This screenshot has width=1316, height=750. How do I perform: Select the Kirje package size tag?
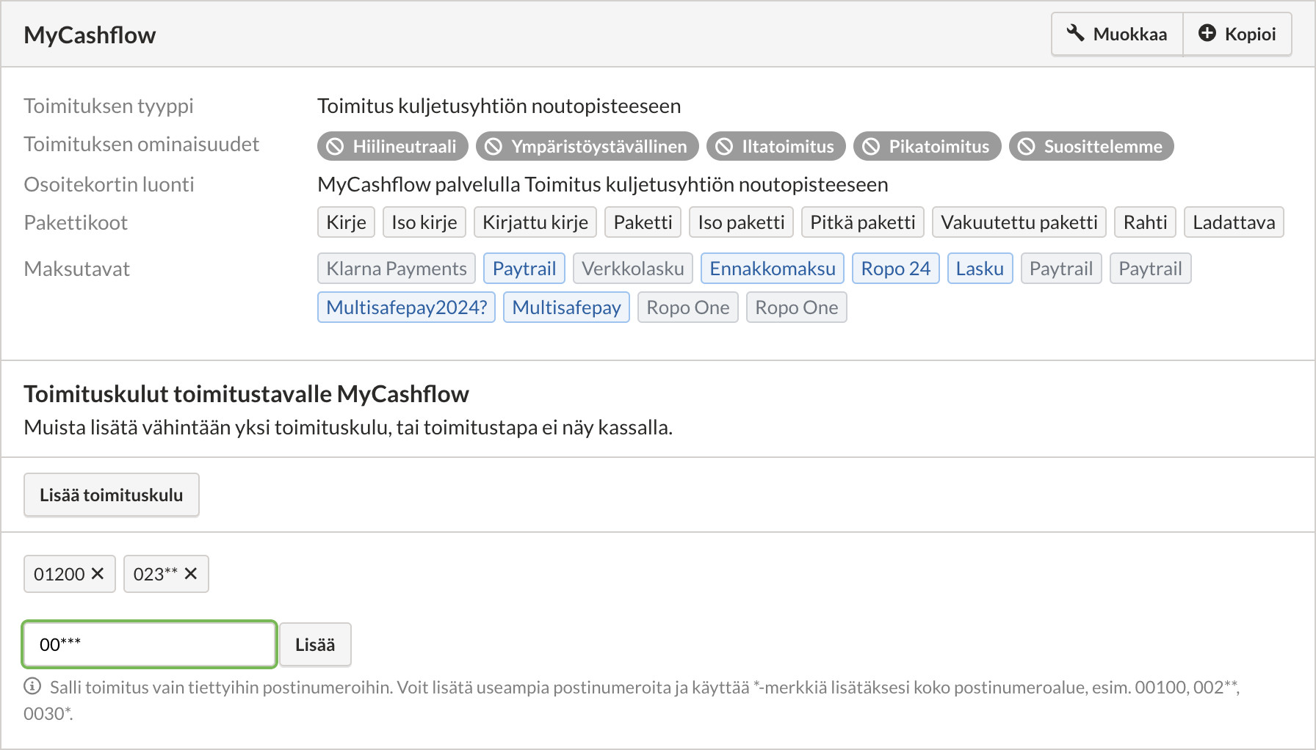coord(347,222)
